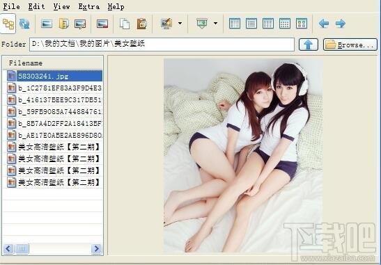
Task: Click the refresh folder icon
Action: tap(24, 24)
